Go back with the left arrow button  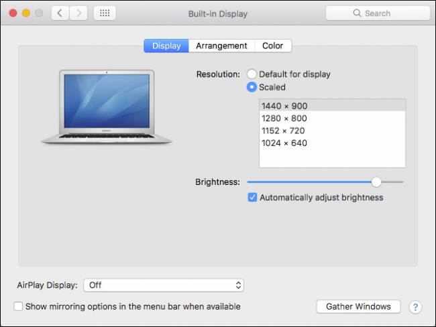tap(60, 13)
